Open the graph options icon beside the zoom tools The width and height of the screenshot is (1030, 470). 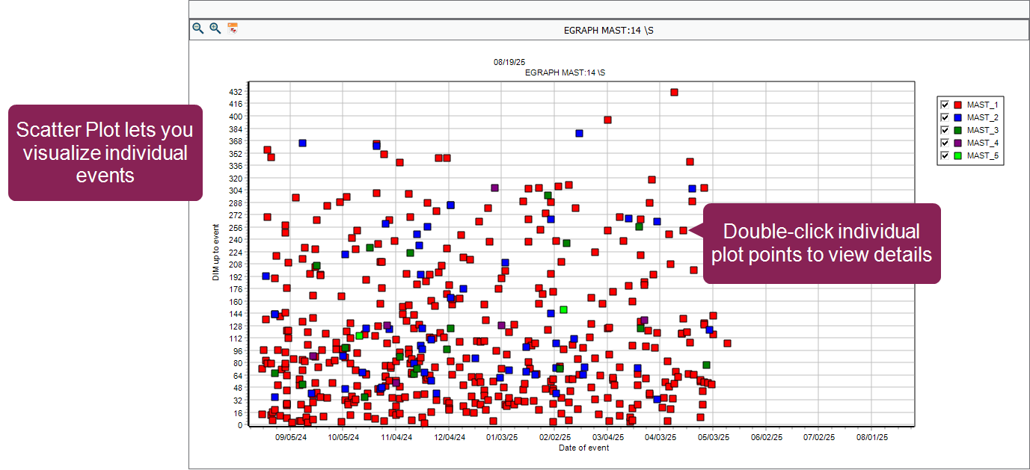233,28
